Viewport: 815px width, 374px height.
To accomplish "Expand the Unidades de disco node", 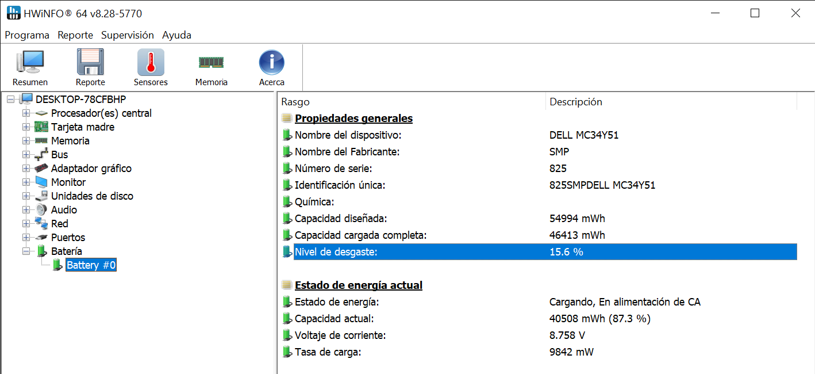I will tap(25, 196).
